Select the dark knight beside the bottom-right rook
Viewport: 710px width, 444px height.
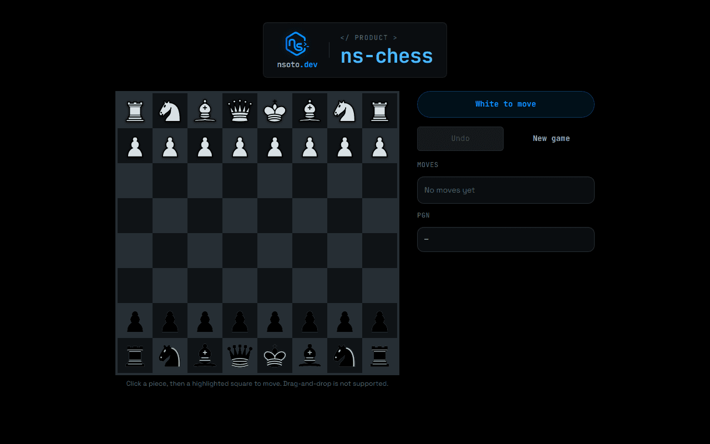pyautogui.click(x=344, y=356)
